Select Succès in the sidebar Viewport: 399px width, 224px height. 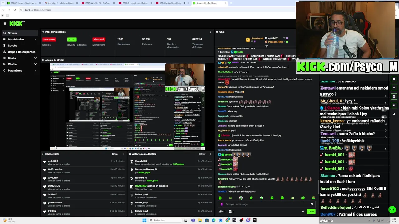click(20, 46)
